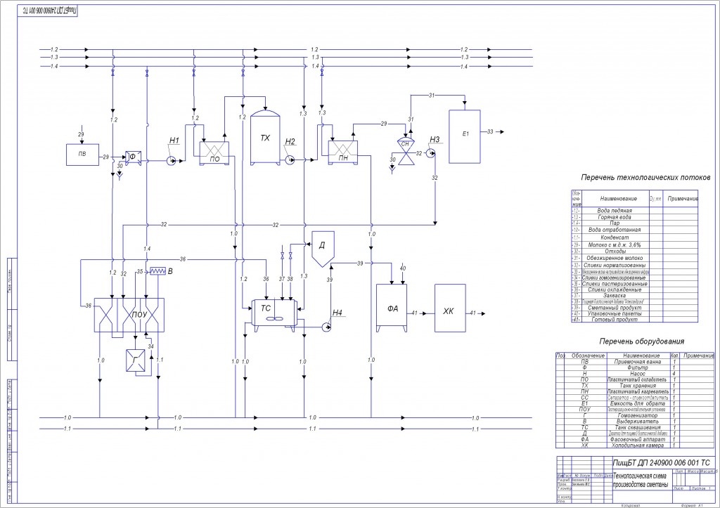The height and width of the screenshot is (508, 720).
Task: Select the 'Закваска' stream row
Action: [635, 296]
